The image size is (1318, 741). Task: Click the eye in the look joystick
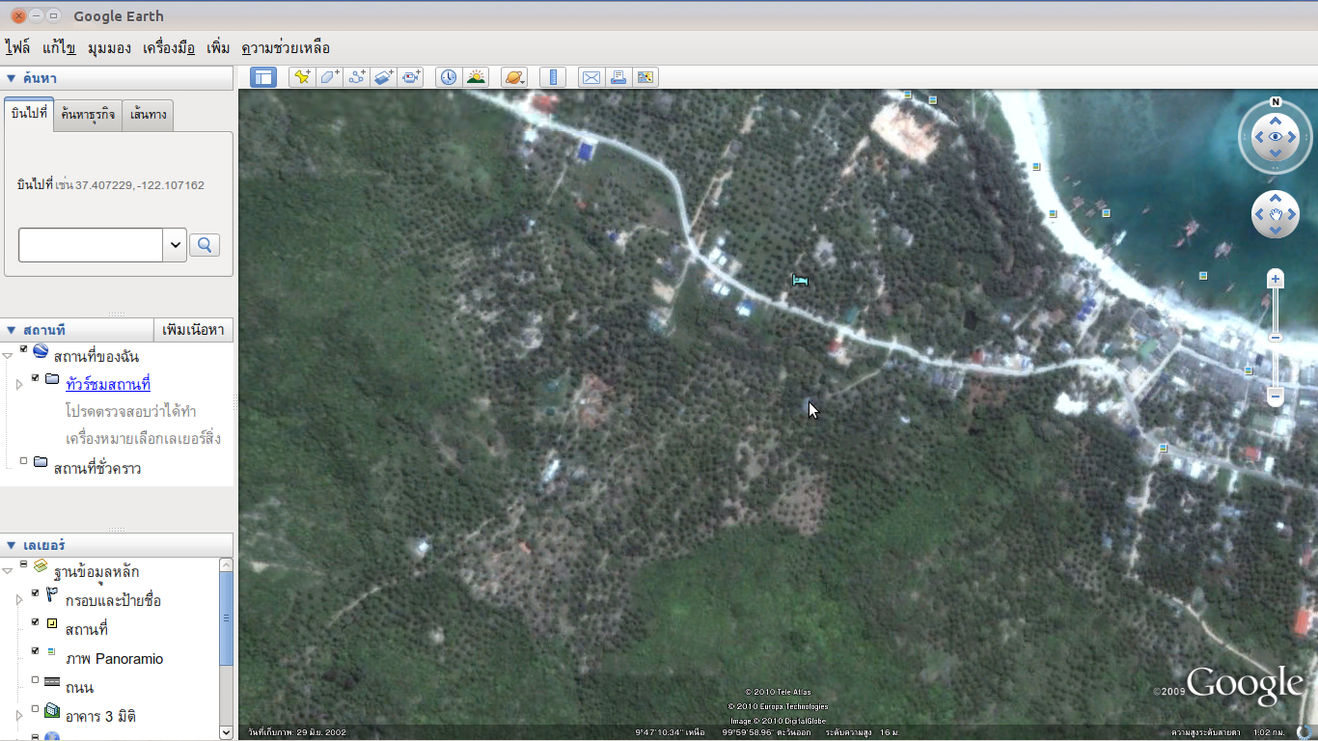point(1276,137)
